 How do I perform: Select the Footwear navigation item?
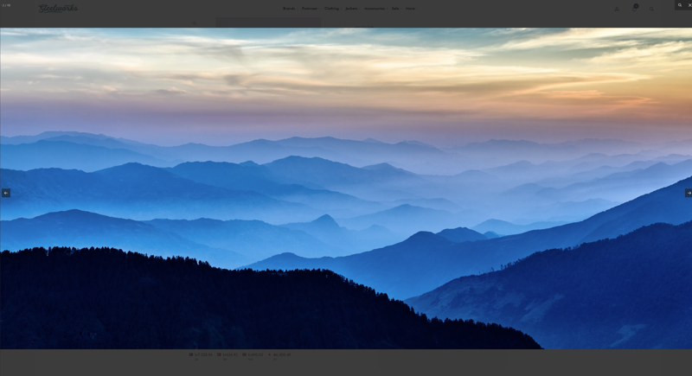310,9
